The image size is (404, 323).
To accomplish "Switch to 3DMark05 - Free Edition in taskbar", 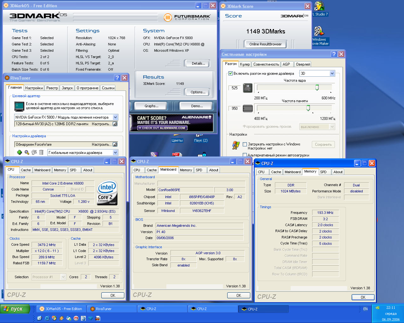I will [x=62, y=309].
